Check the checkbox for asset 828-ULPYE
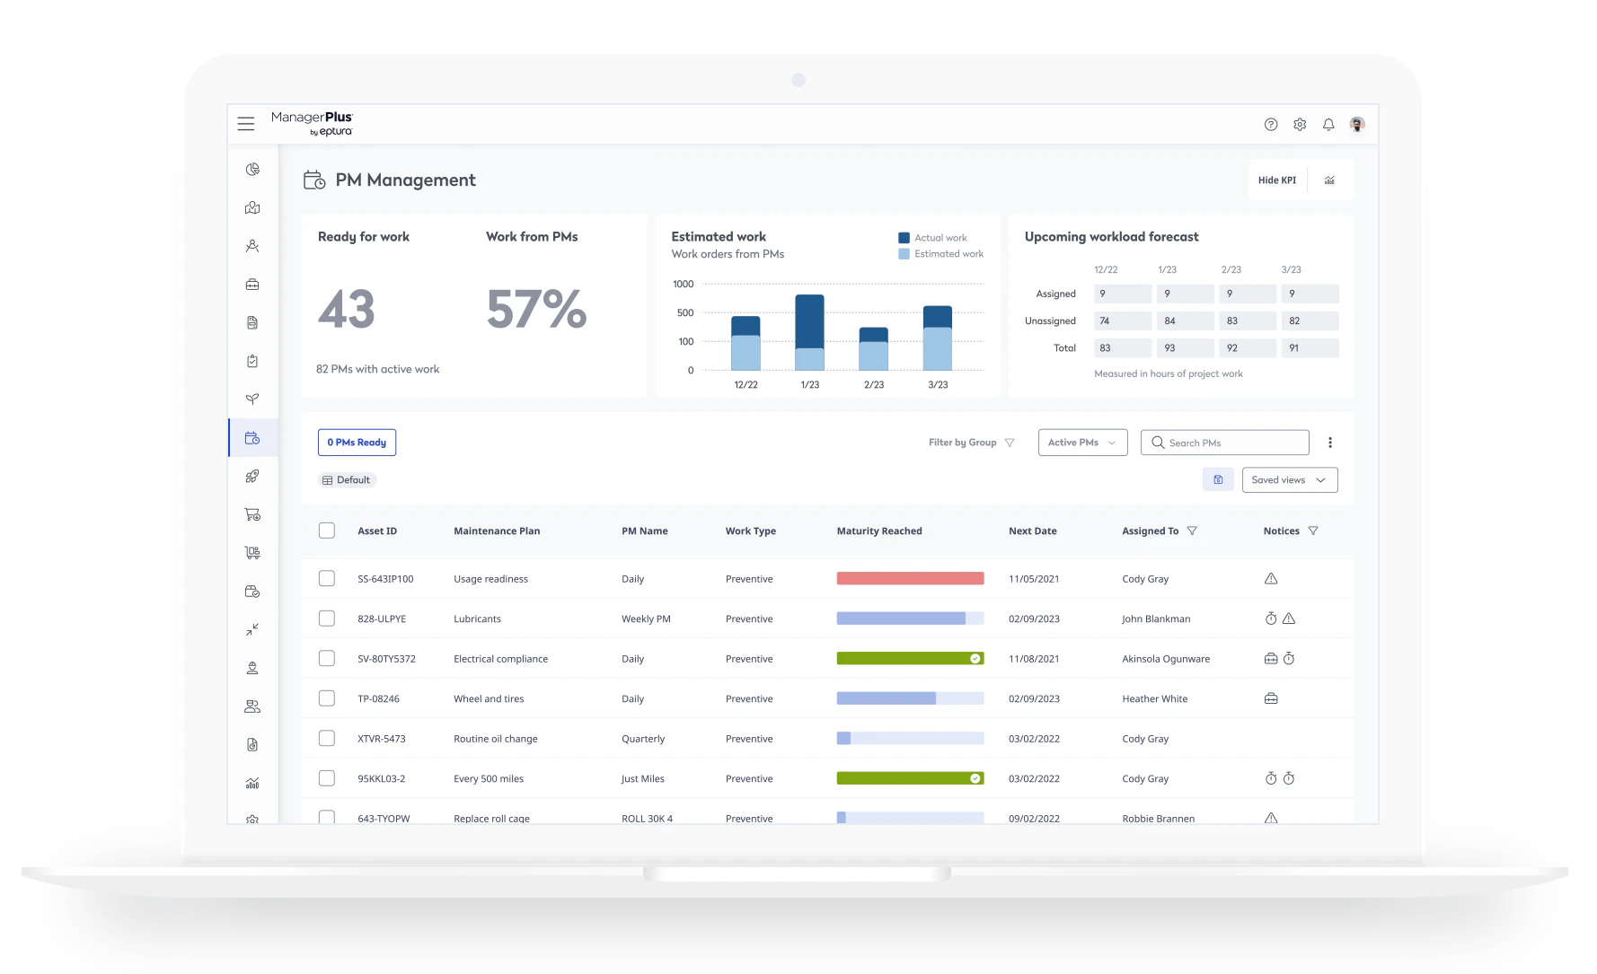Image resolution: width=1597 pixels, height=974 pixels. (x=326, y=618)
